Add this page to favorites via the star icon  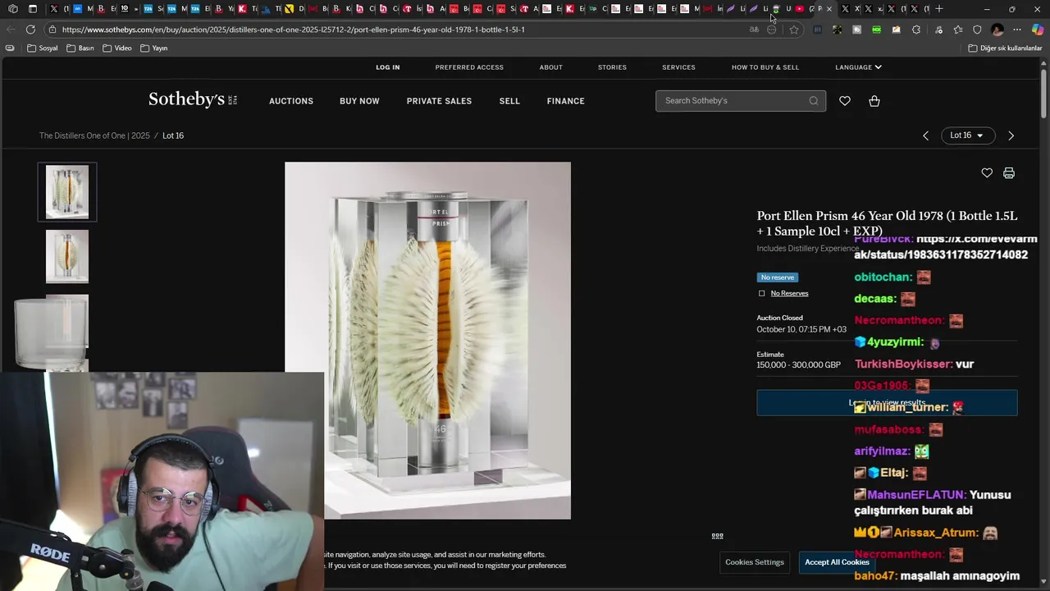[x=793, y=30]
